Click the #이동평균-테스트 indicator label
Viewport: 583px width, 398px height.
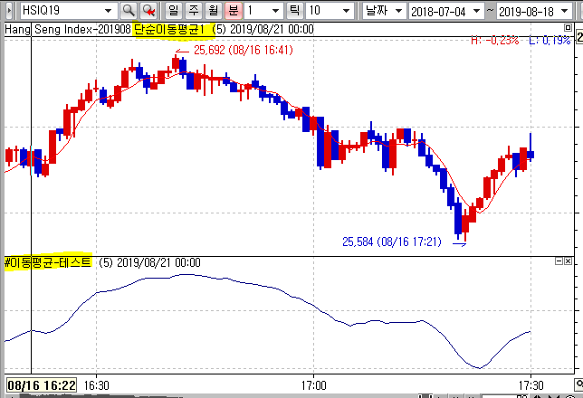(x=48, y=262)
